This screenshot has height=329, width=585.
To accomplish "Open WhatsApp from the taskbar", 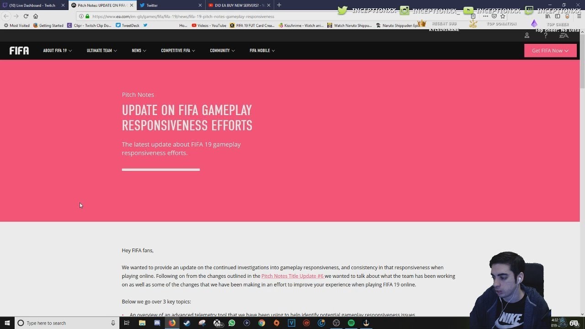I will click(x=232, y=323).
